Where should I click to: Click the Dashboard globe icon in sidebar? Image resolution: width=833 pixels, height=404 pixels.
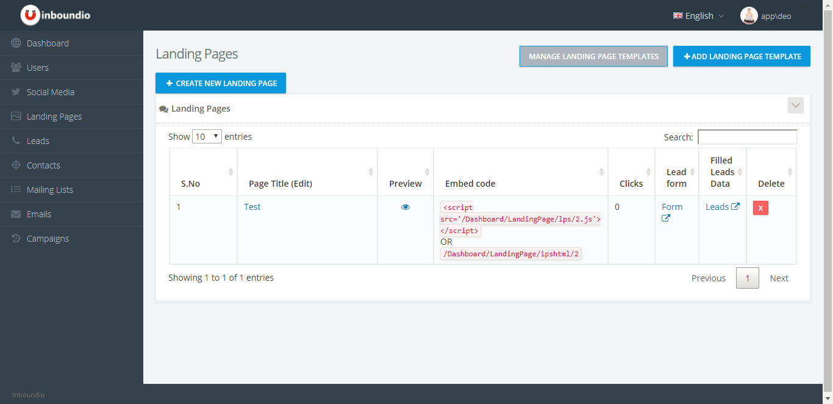[x=16, y=43]
